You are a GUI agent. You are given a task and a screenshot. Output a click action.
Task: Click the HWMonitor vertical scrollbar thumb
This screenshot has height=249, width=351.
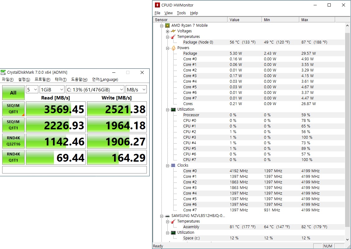click(x=347, y=130)
